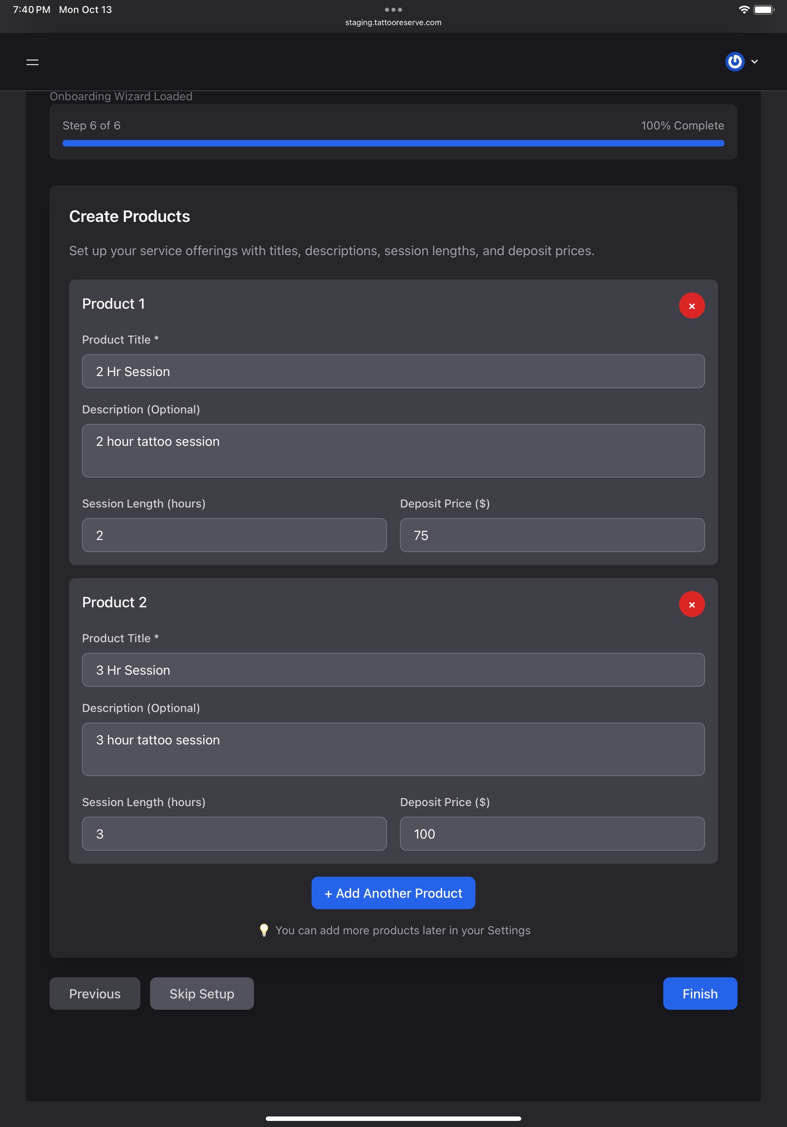The height and width of the screenshot is (1127, 787).
Task: Go back with the Previous button
Action: 94,994
